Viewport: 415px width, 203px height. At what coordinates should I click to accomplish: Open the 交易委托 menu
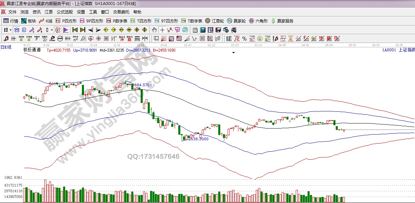121,12
